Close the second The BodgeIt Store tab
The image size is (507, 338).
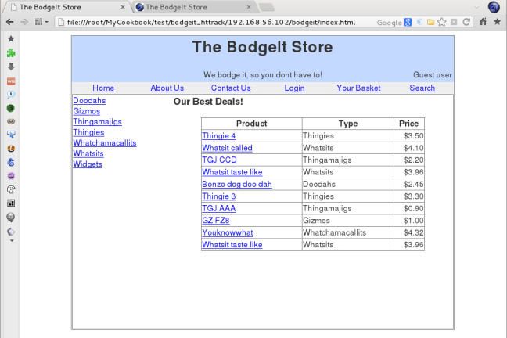pos(249,7)
